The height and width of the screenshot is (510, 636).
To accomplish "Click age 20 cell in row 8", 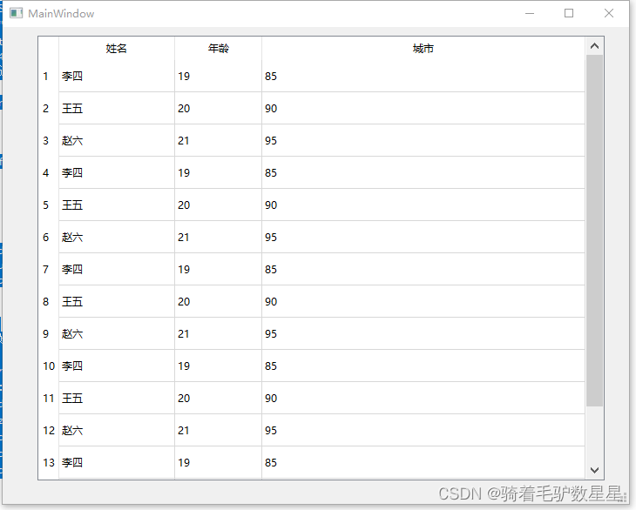I will click(x=218, y=301).
